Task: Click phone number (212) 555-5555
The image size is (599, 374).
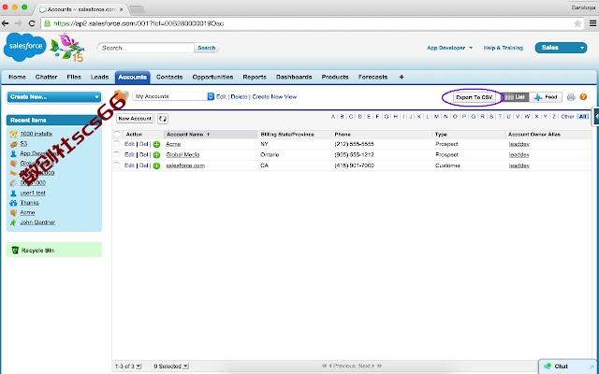Action: [354, 144]
